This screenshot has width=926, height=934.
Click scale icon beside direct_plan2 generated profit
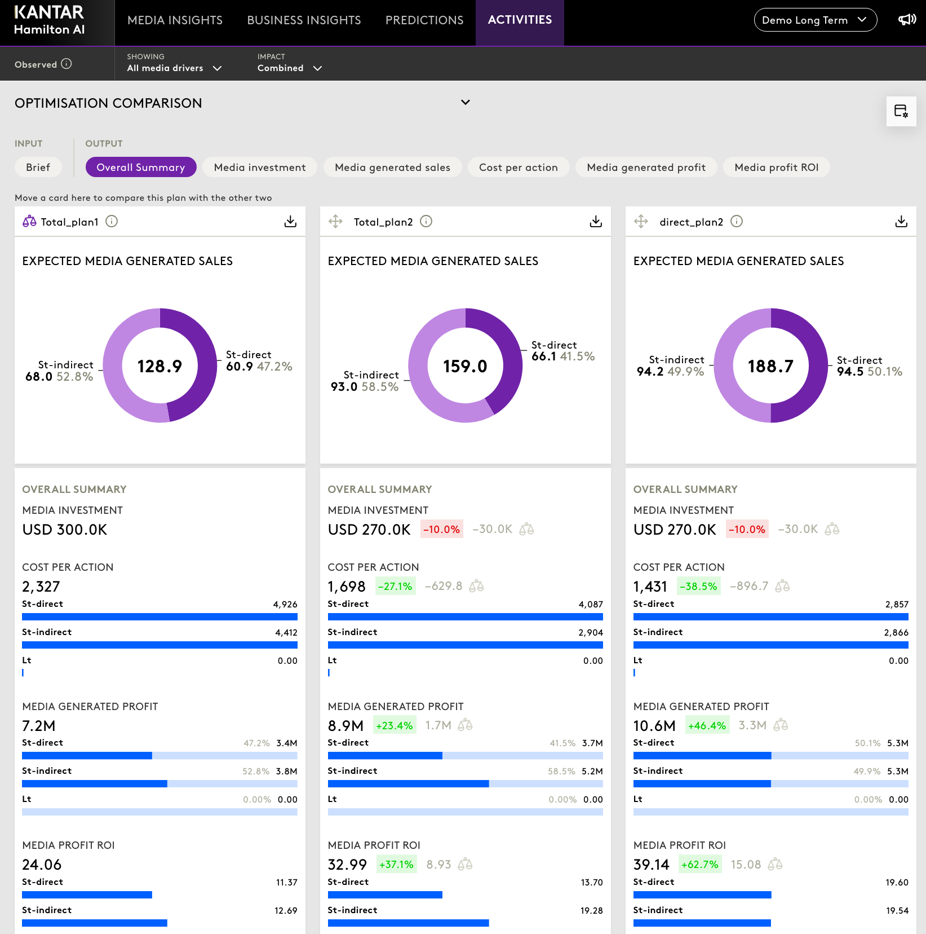pyautogui.click(x=781, y=725)
